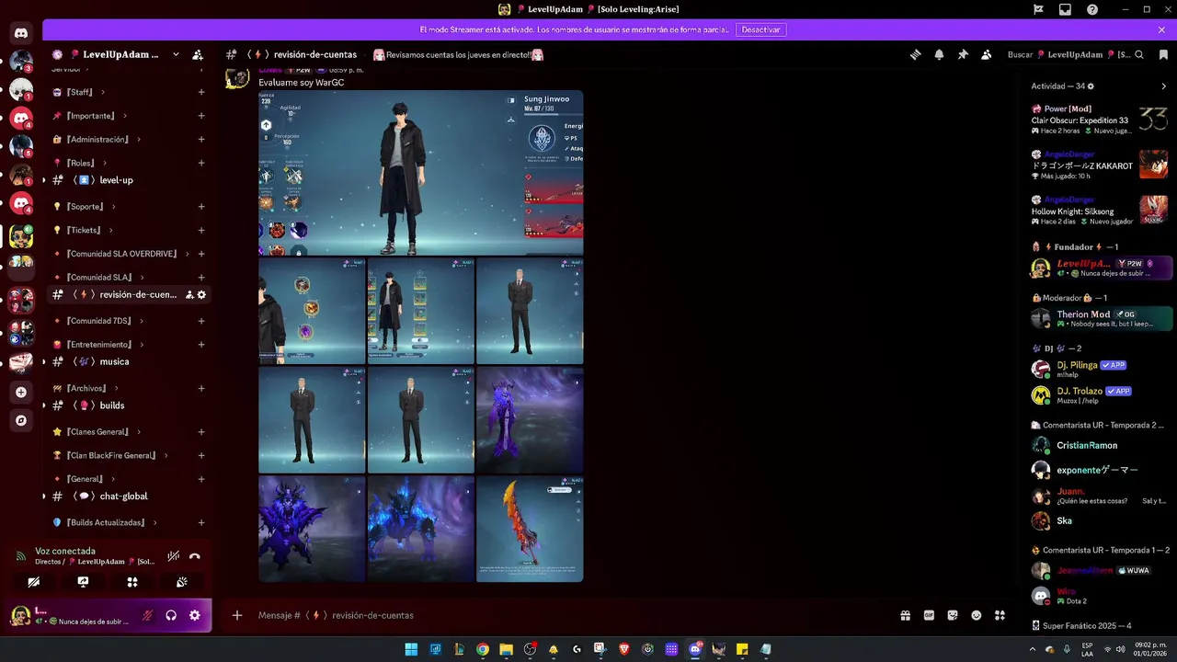Image resolution: width=1177 pixels, height=662 pixels.
Task: Select revisión-de-cuentas channel in sidebar
Action: click(129, 294)
